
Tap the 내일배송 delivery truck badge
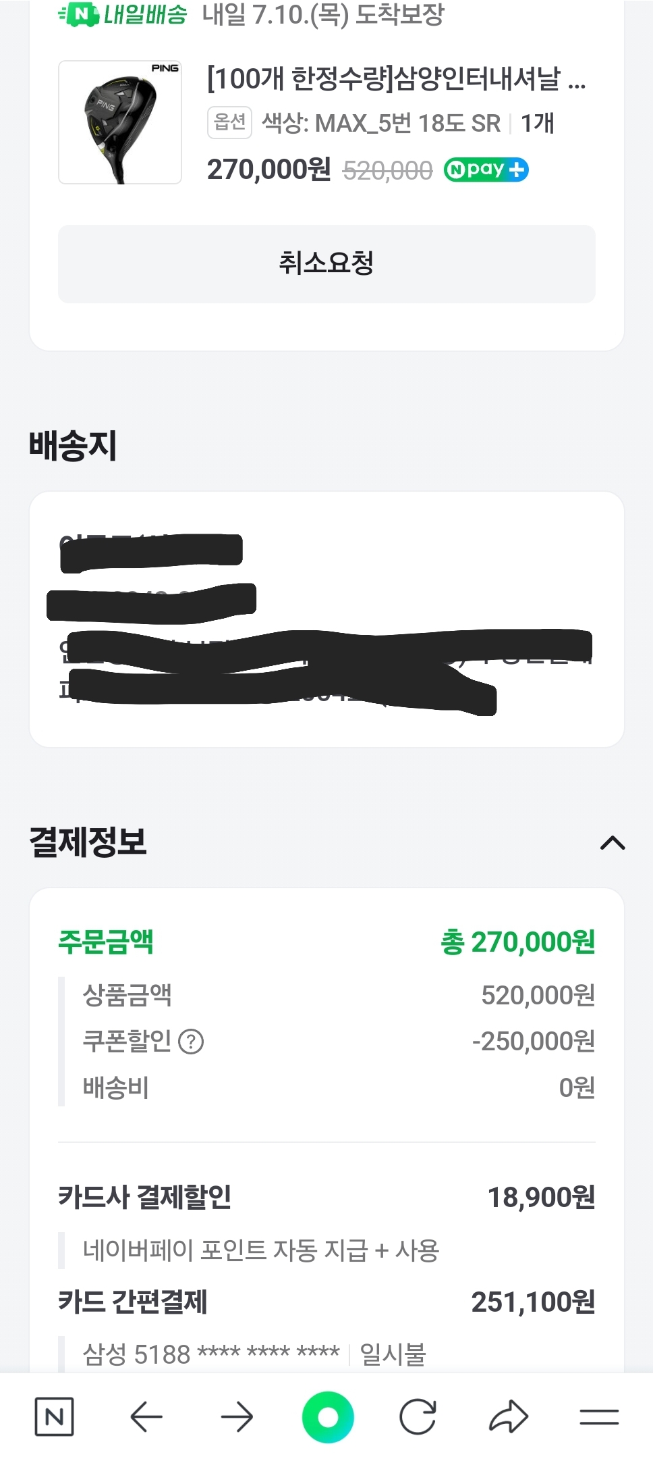pos(123,14)
